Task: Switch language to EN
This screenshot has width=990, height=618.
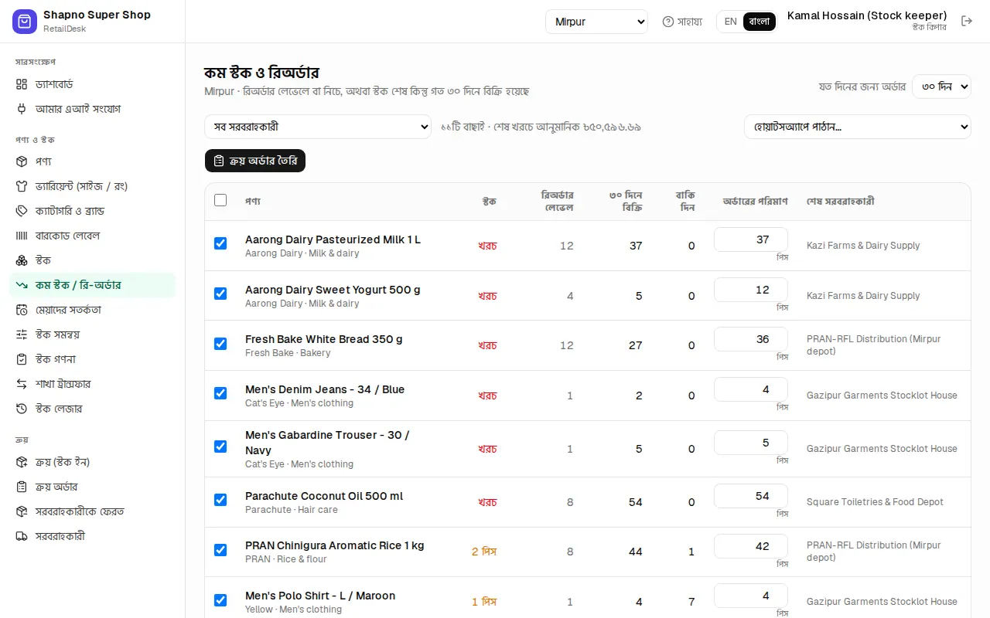Action: click(x=730, y=22)
